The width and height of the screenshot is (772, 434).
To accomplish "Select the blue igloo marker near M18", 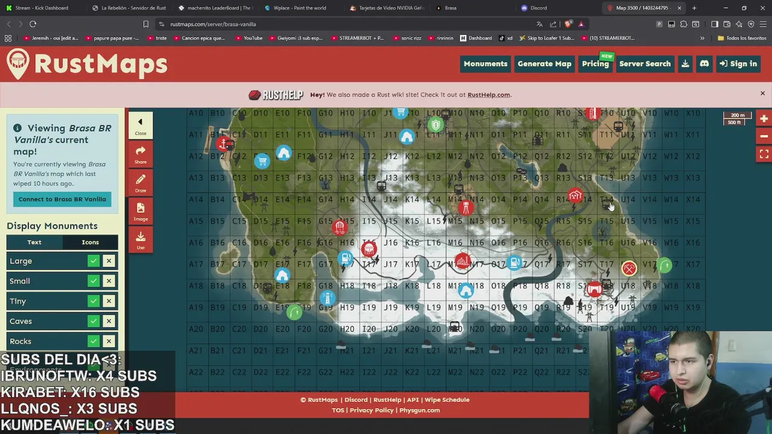I will [x=465, y=291].
